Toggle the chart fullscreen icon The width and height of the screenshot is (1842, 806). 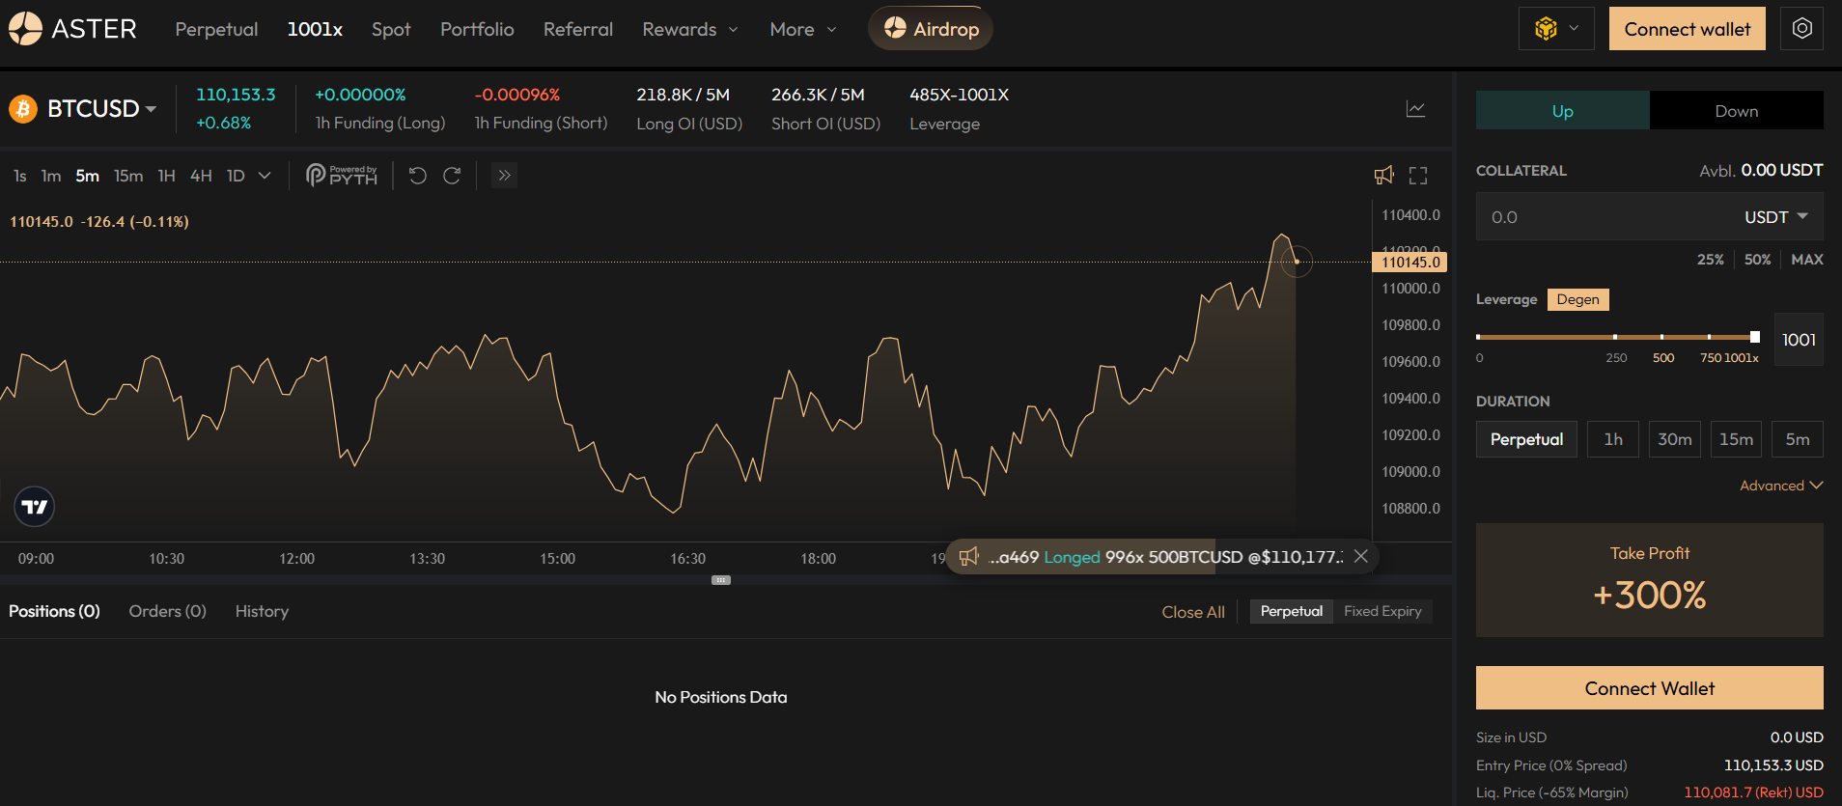(x=1417, y=176)
